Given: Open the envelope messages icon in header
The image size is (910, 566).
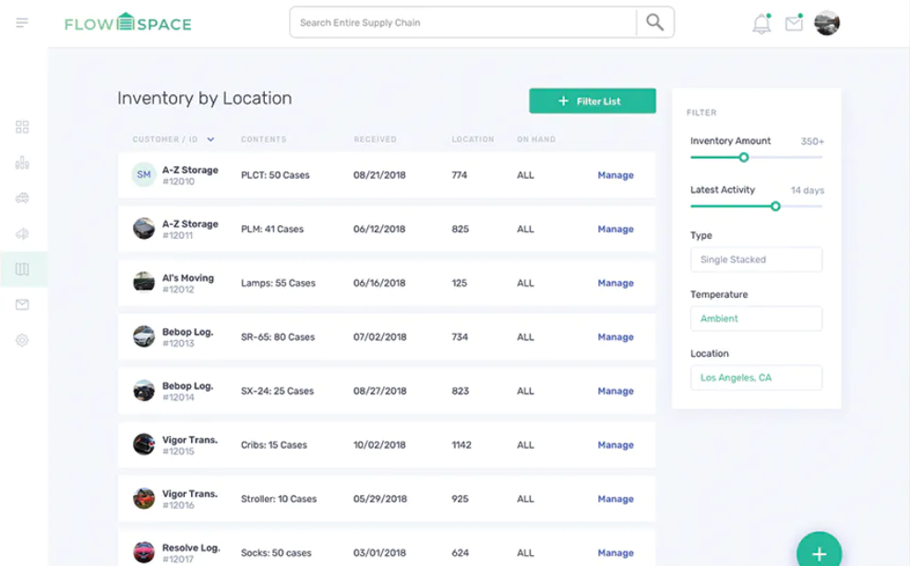Looking at the screenshot, I should [x=794, y=24].
